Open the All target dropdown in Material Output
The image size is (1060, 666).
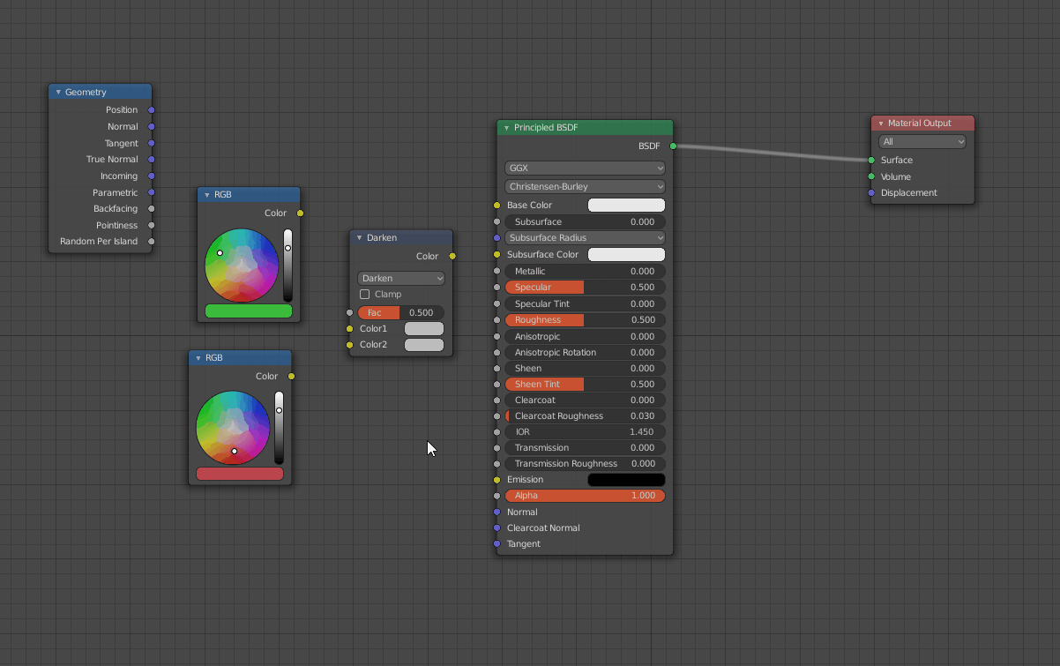922,141
